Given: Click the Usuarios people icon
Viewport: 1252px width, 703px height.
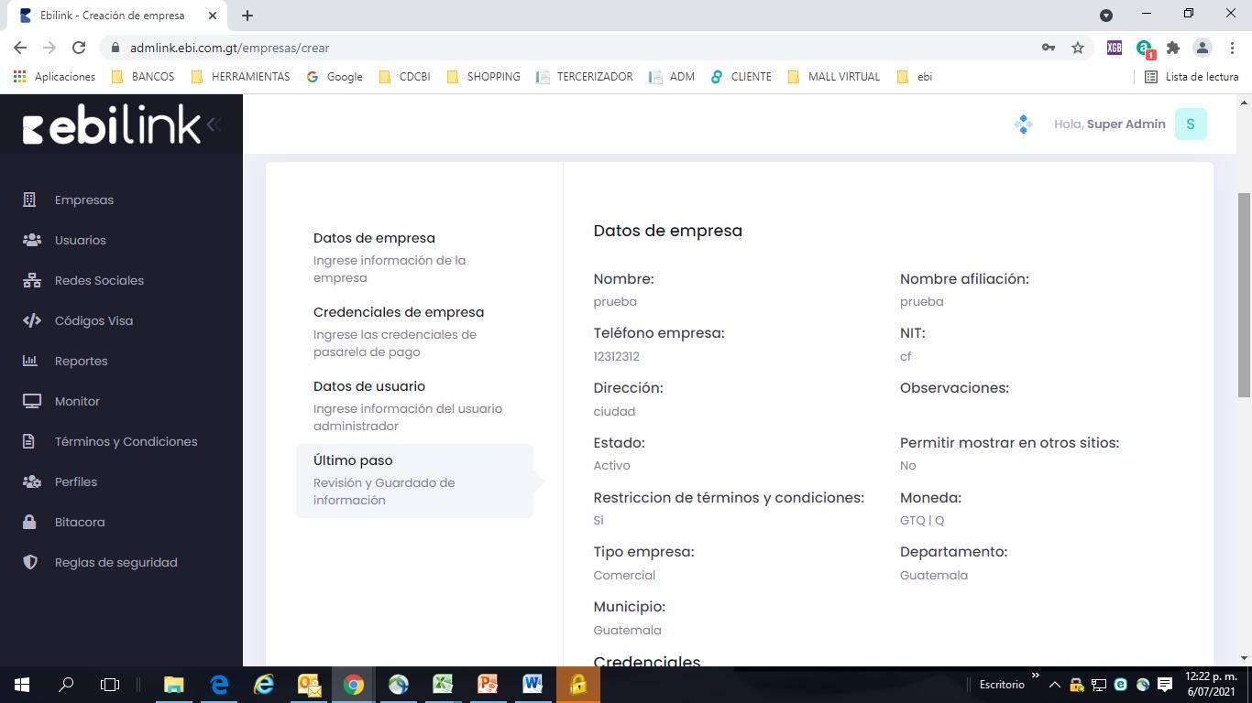Looking at the screenshot, I should [31, 240].
